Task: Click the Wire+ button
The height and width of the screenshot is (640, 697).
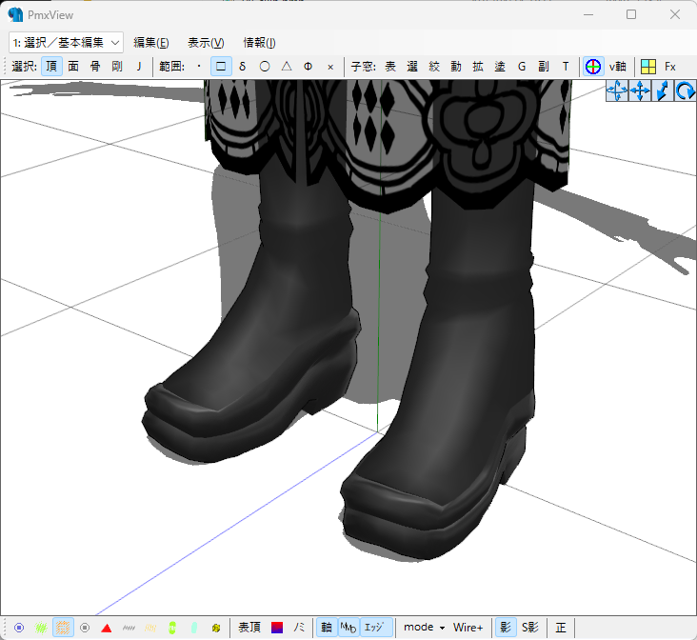Action: [x=468, y=628]
